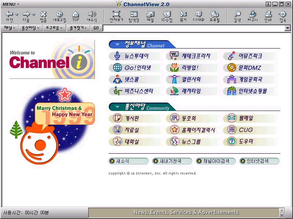Open 레저타임 windsurfer icon
This screenshot has height=219, width=293.
click(x=174, y=91)
